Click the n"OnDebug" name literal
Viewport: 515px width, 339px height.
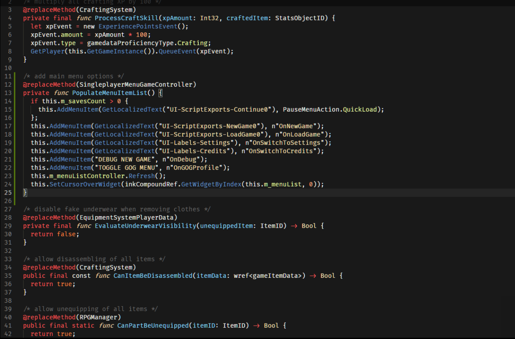coord(181,160)
